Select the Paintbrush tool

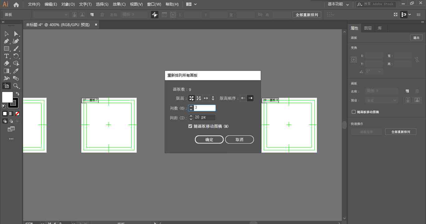[x=16, y=48]
